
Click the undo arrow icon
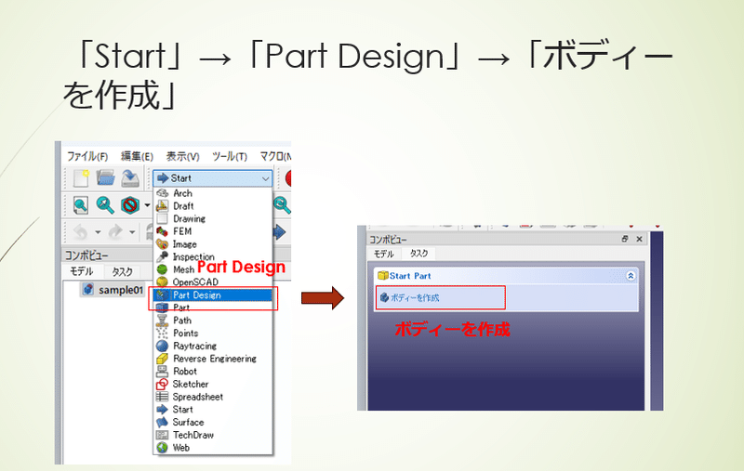(x=80, y=232)
